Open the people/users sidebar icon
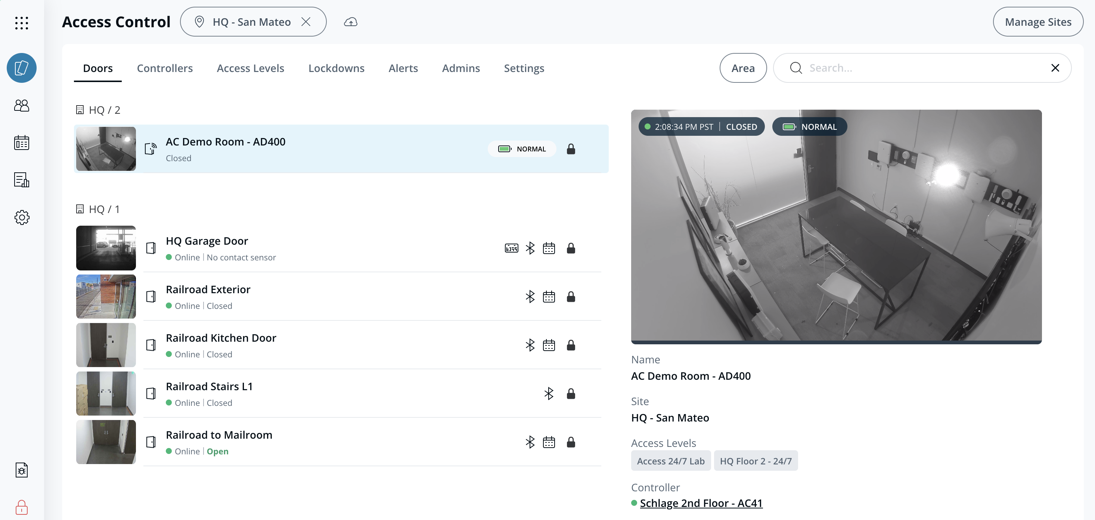The width and height of the screenshot is (1095, 520). [x=21, y=105]
